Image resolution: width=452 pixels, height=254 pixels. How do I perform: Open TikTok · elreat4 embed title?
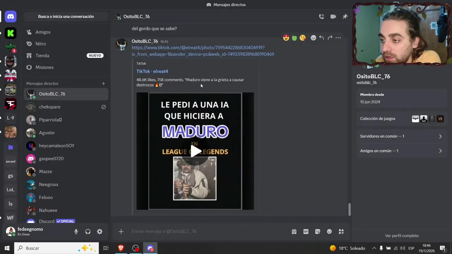coord(152,71)
